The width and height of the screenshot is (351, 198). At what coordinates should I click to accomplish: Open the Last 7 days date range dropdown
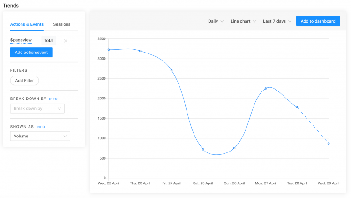point(277,21)
